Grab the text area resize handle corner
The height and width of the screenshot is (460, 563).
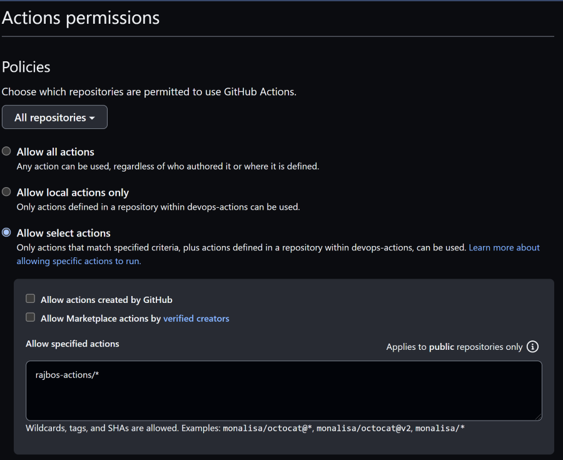coord(538,417)
